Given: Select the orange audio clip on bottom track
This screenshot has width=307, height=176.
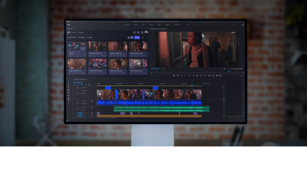Looking at the screenshot, I should 149,116.
